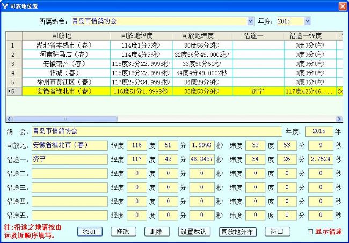The height and width of the screenshot is (243, 349).
Task: Select the 沿途一 column header
Action: tap(258, 36)
